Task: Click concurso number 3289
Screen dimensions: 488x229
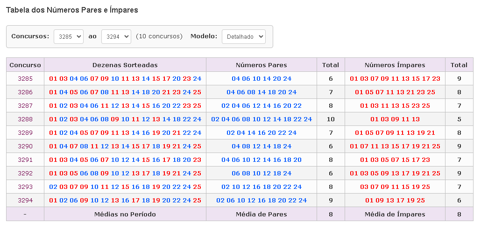Action: point(25,132)
